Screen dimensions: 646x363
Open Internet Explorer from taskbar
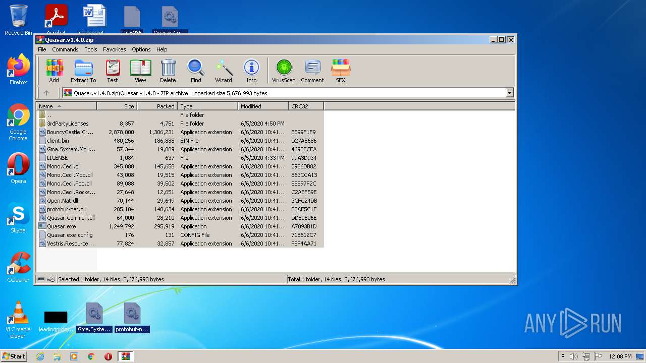(40, 356)
